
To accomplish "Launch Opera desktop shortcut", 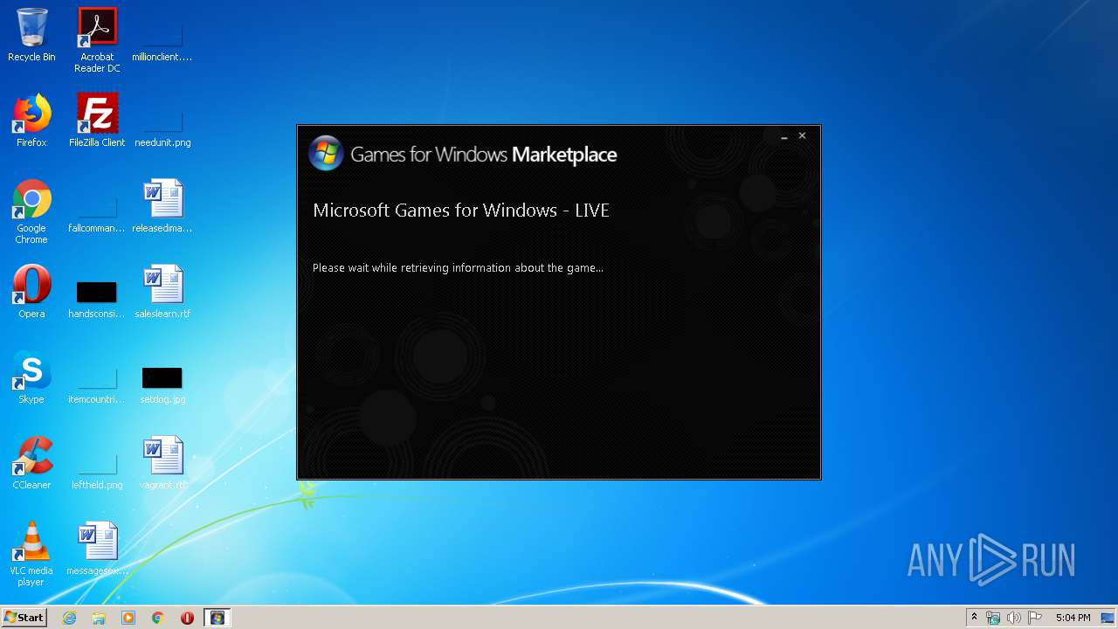I will pos(31,292).
